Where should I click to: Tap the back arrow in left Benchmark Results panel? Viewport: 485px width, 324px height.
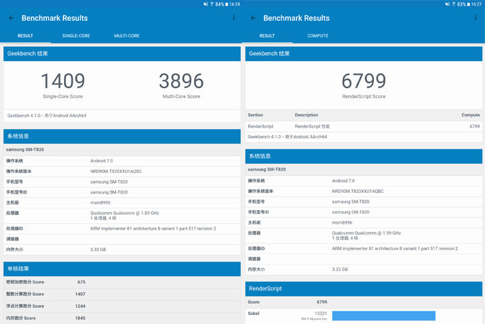11,18
